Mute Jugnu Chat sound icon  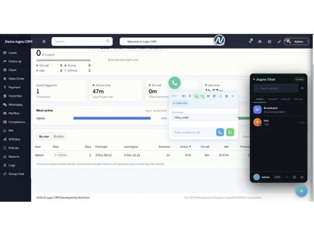pos(302,88)
